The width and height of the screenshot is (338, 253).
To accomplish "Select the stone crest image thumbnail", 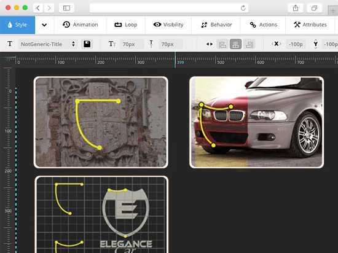I will click(101, 122).
